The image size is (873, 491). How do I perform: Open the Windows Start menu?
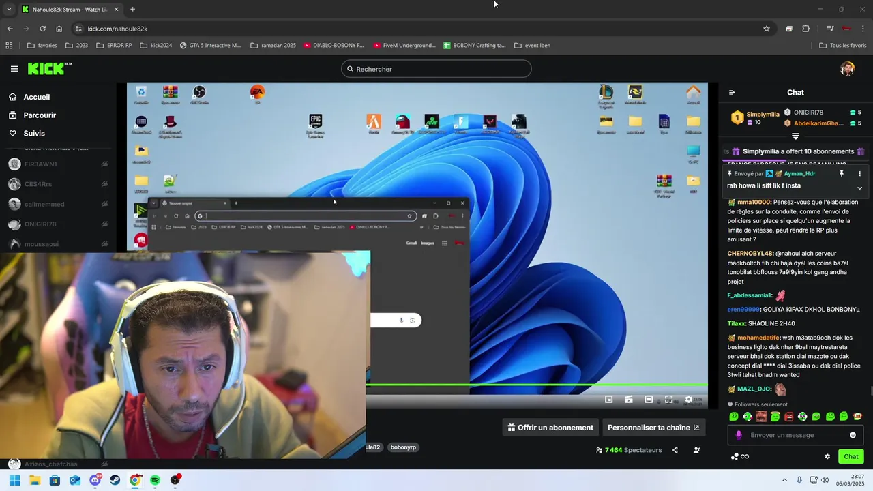click(14, 480)
